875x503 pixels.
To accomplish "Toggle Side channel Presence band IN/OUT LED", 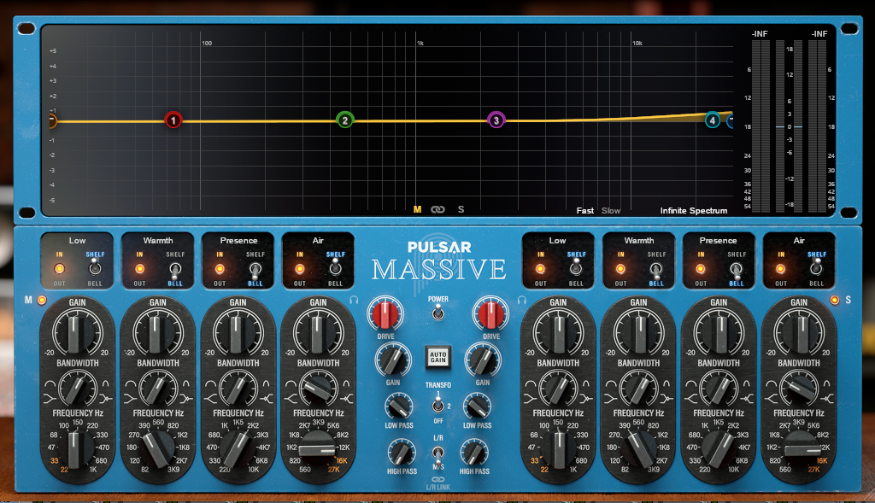I will click(701, 269).
